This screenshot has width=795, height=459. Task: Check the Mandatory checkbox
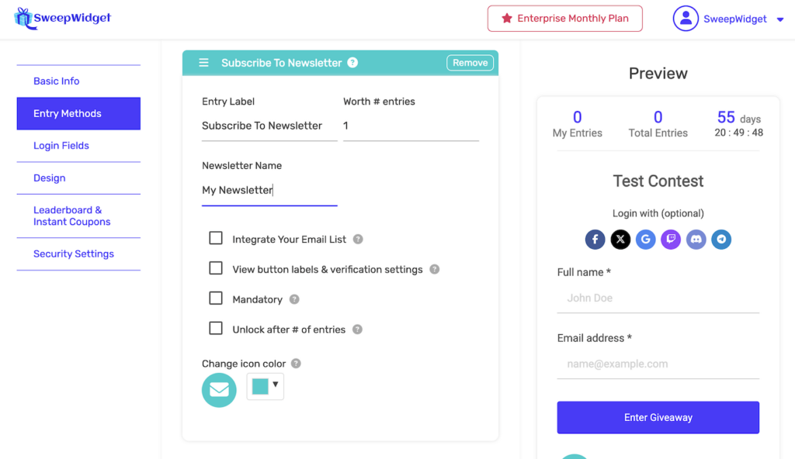click(216, 299)
